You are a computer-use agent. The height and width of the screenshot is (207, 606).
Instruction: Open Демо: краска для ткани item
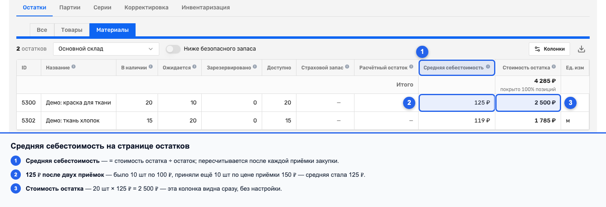click(x=78, y=103)
